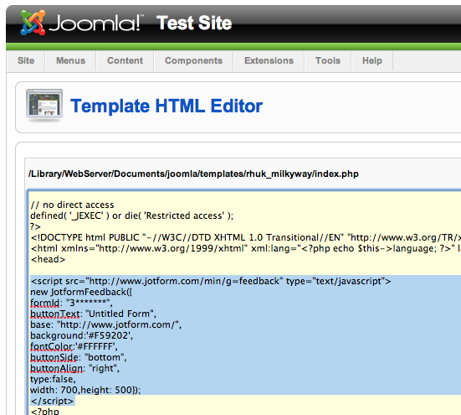Click the Test Site title
The image size is (461, 415).
pos(194,23)
